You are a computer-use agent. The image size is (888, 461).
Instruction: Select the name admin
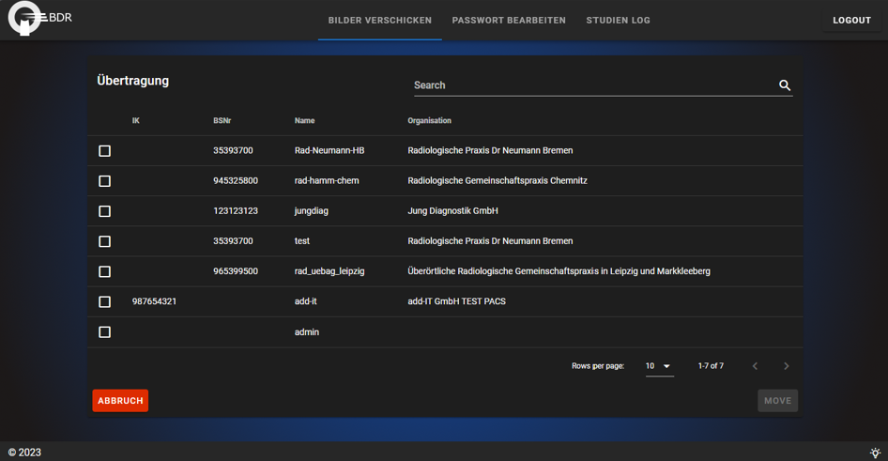pyautogui.click(x=307, y=331)
